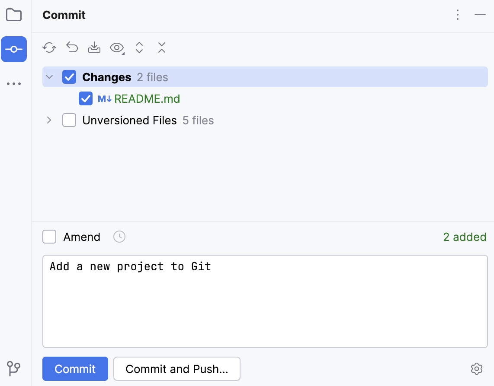Expand the Unversioned Files group
This screenshot has width=494, height=386.
49,120
